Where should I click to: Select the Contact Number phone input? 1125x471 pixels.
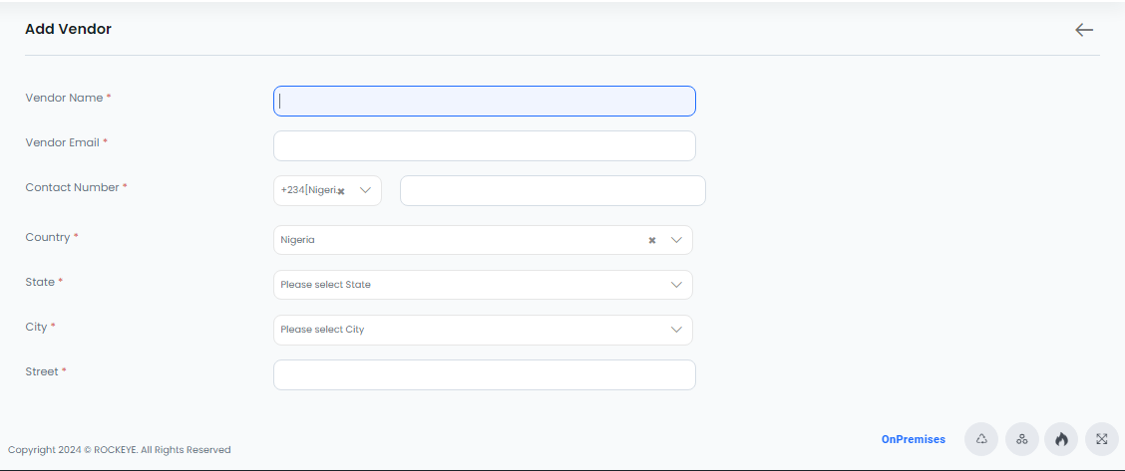[x=553, y=190]
